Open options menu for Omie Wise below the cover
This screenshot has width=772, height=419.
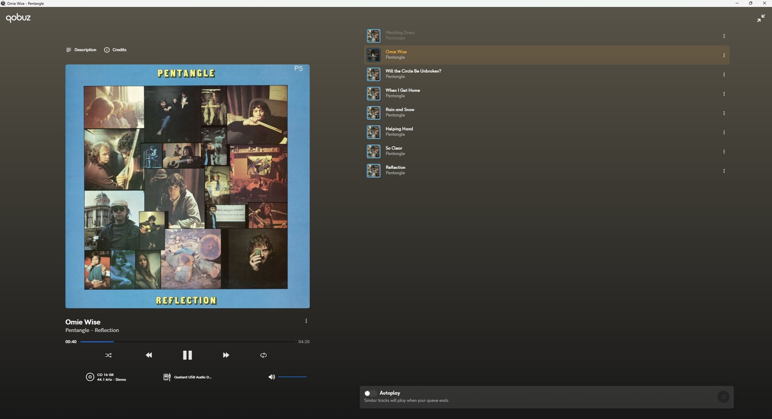[306, 321]
